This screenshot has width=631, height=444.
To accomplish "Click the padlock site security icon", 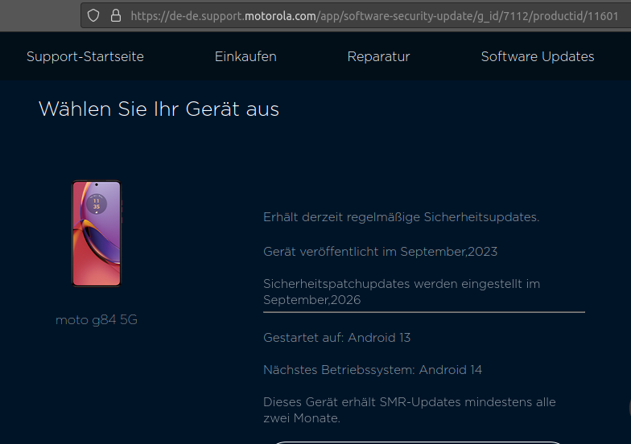I will click(116, 16).
